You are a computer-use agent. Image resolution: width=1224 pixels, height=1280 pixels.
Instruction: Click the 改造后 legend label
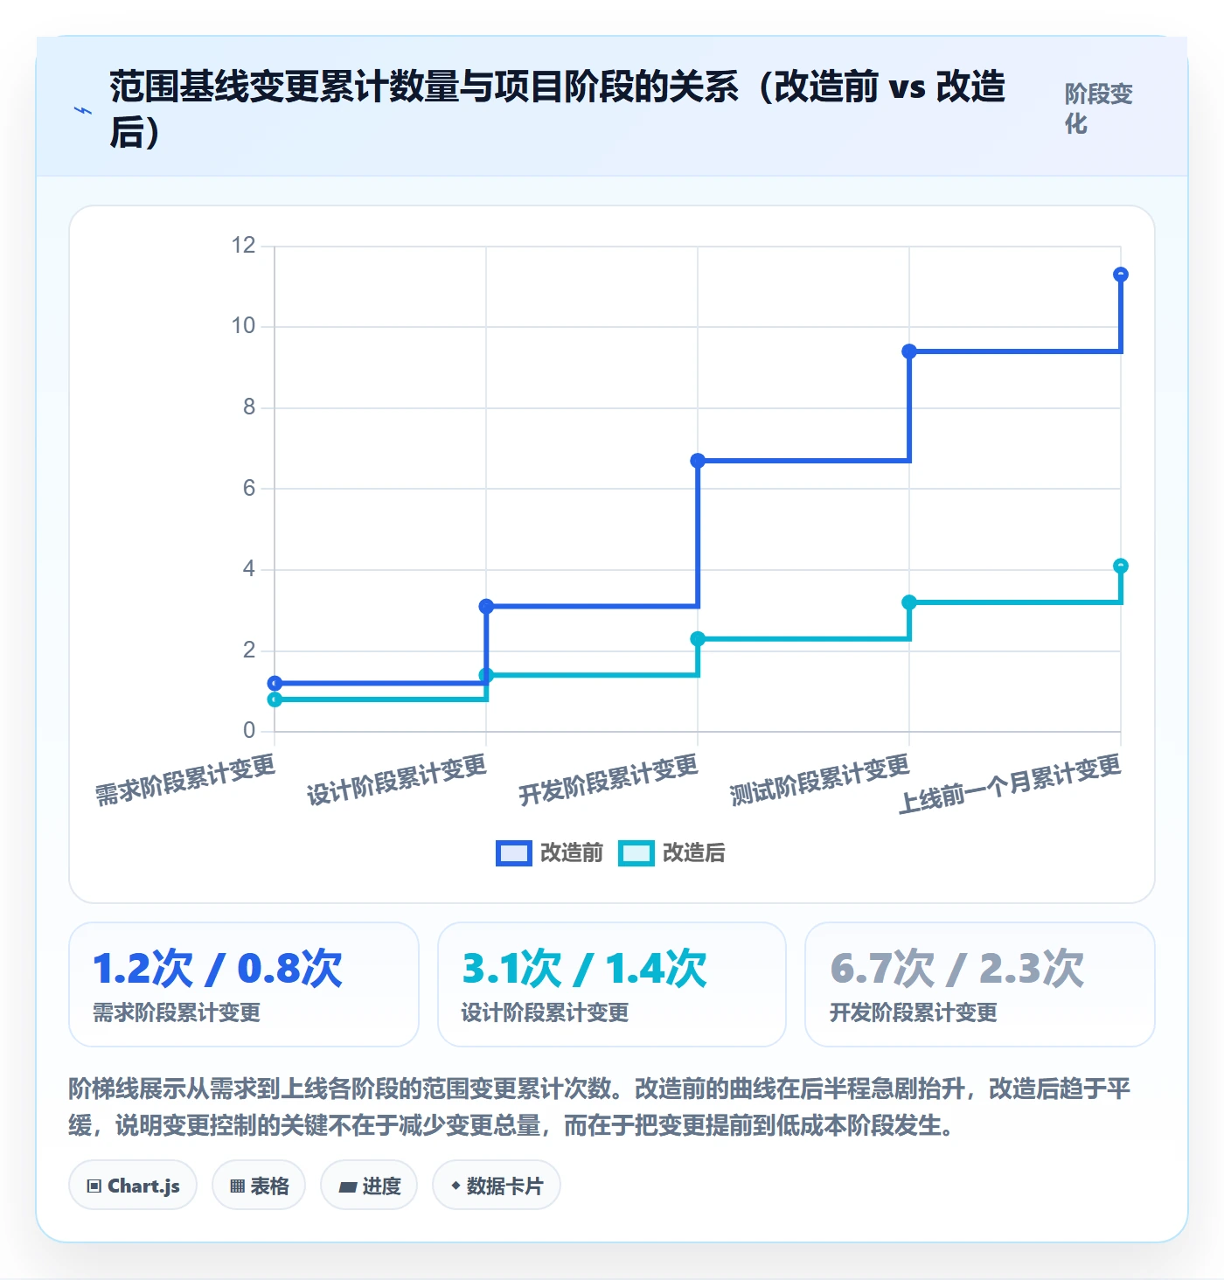tap(694, 853)
